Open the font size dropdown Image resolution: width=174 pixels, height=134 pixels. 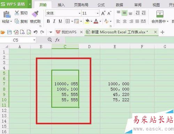(98, 13)
